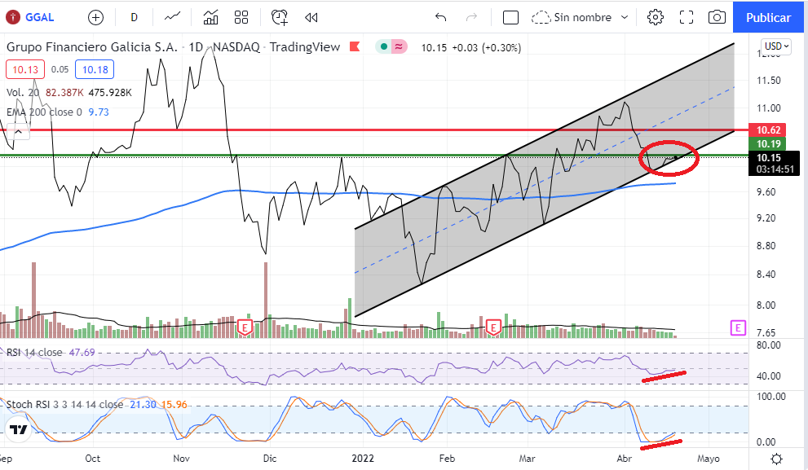Click the 8.40 price axis value
The width and height of the screenshot is (808, 470).
(x=768, y=275)
